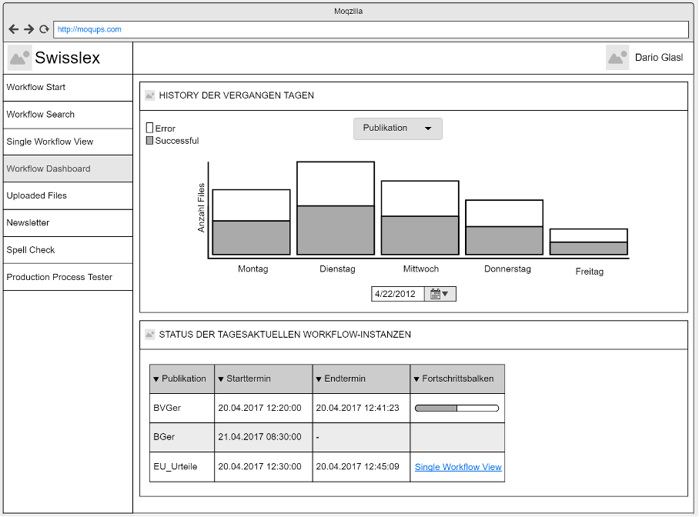Viewport: 699px width, 517px height.
Task: Follow the Single Workflow View link in table
Action: pos(458,467)
